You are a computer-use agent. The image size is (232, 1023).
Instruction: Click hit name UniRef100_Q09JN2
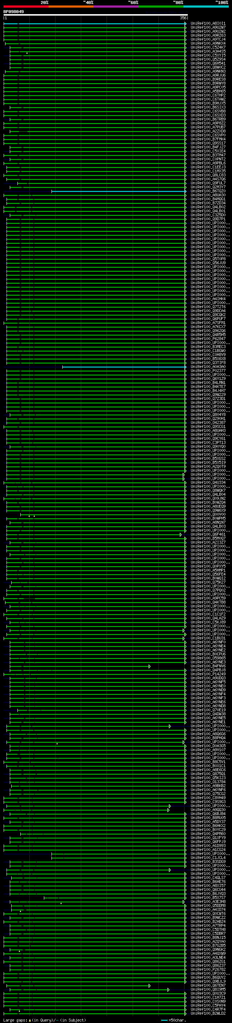click(x=208, y=499)
